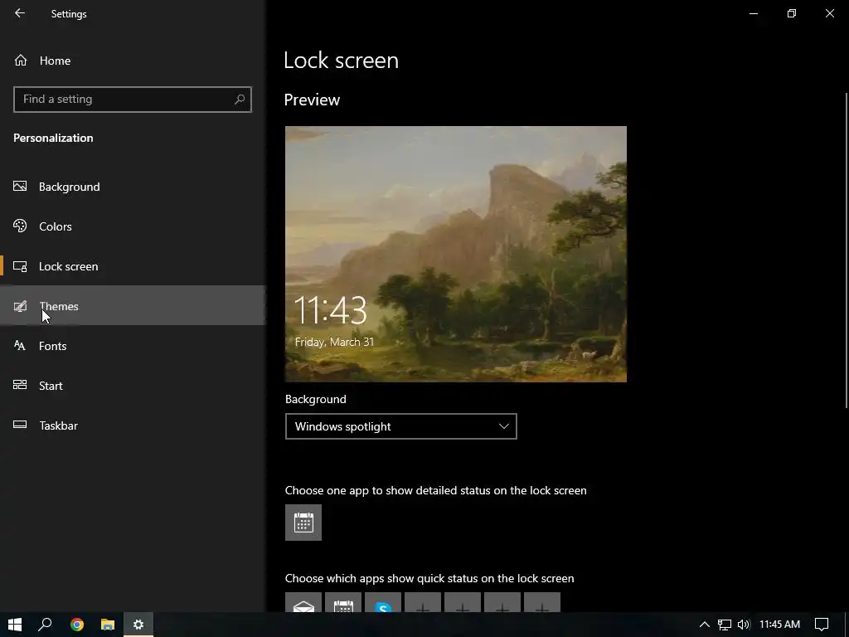This screenshot has height=637, width=849.
Task: Click the Skype quick status app tile
Action: [x=383, y=602]
